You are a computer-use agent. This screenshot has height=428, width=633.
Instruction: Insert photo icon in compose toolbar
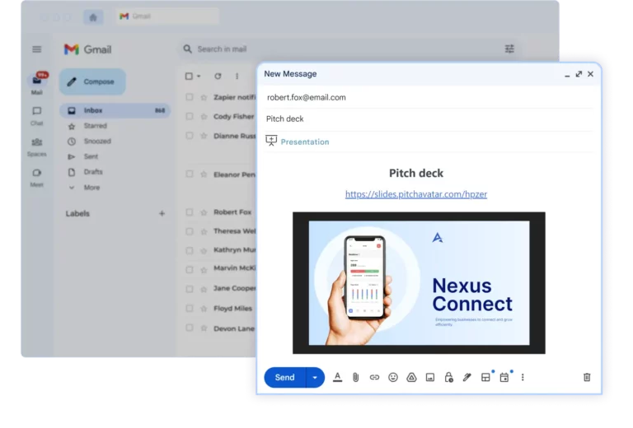pyautogui.click(x=430, y=377)
